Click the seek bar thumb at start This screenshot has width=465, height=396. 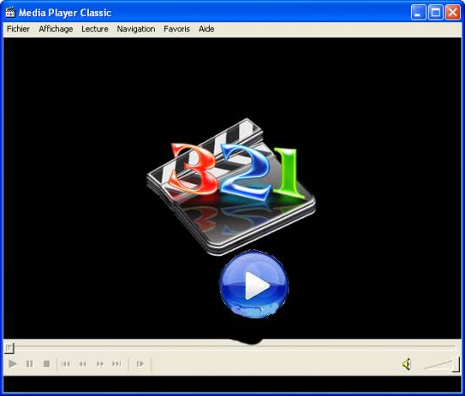coord(9,348)
